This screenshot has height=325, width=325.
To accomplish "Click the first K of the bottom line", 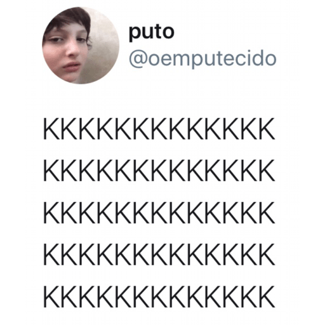I will (x=52, y=296).
